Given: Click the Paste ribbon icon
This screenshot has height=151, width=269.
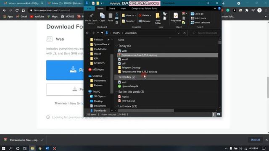Looking at the screenshot, I should click(110, 17).
